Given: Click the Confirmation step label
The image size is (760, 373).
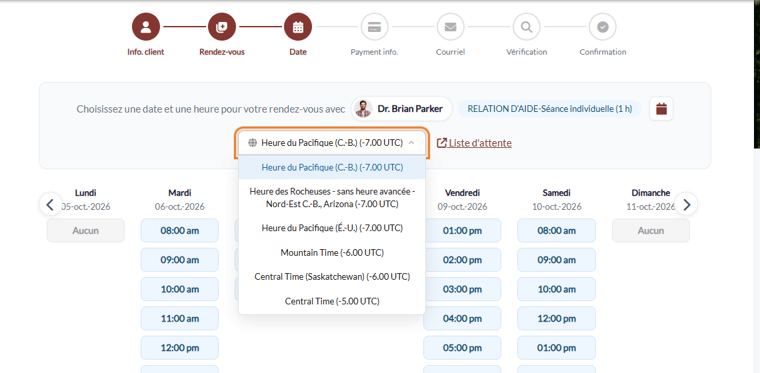Looking at the screenshot, I should (603, 52).
